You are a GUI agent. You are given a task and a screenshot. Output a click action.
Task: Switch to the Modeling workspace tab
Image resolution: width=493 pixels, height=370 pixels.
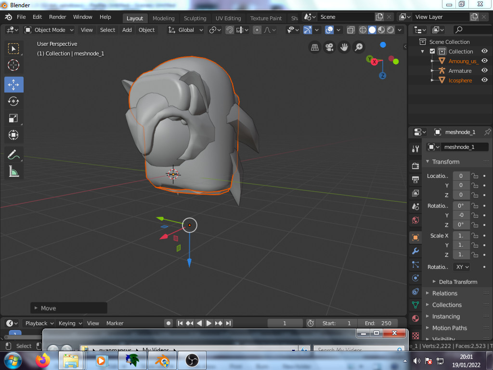point(163,17)
